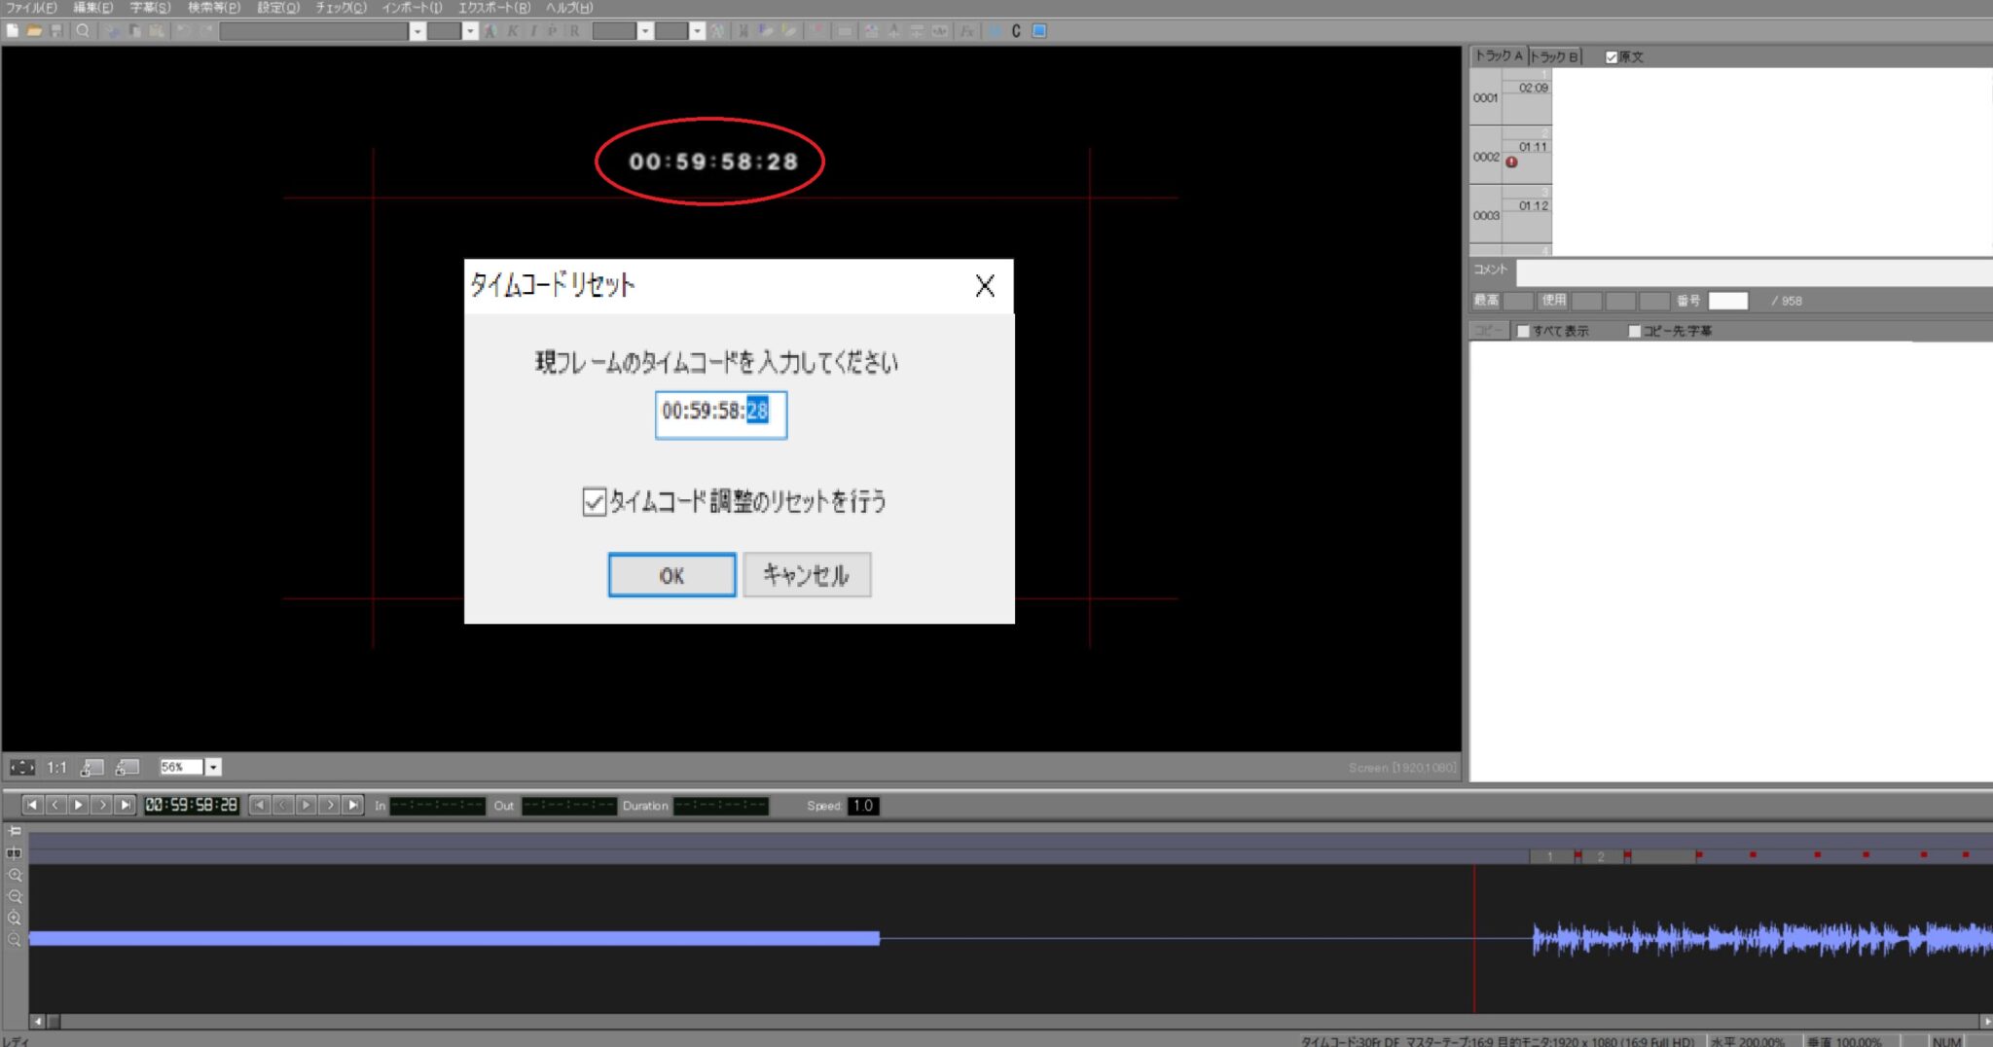The width and height of the screenshot is (1993, 1047).
Task: Click the 番号 number input field
Action: pos(1729,301)
